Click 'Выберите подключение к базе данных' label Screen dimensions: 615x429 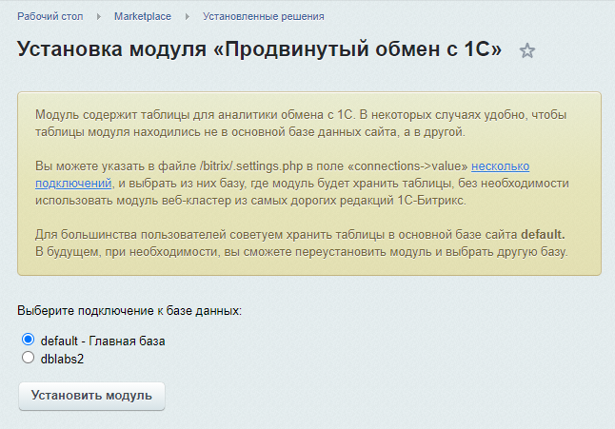130,311
